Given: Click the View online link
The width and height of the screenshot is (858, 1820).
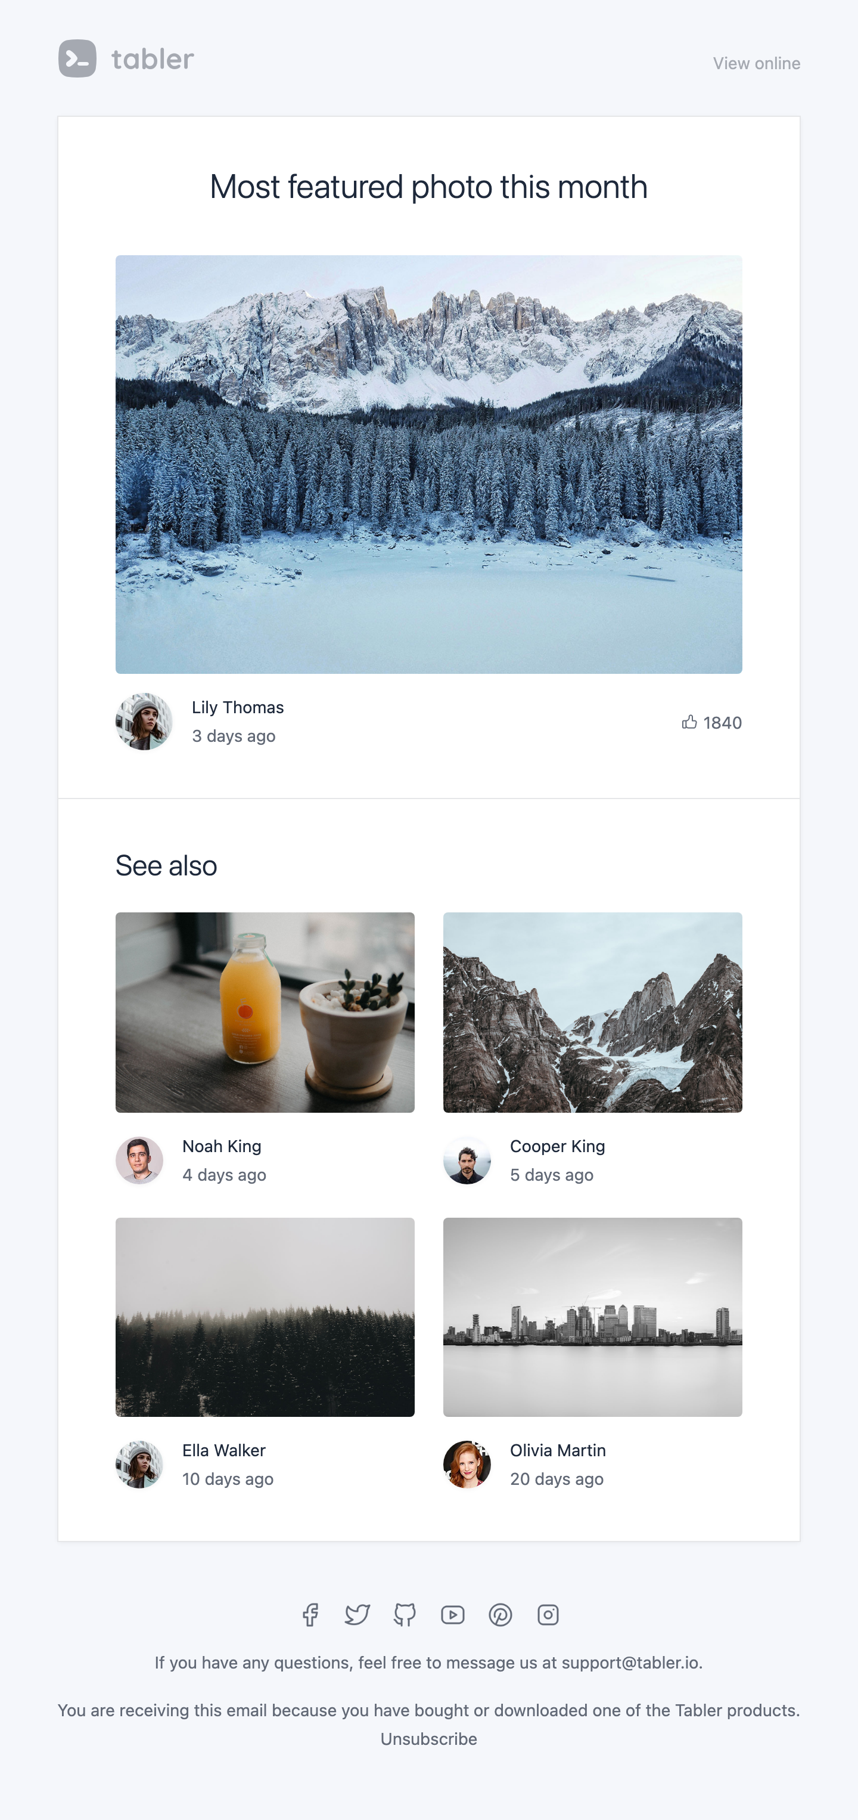Looking at the screenshot, I should 756,64.
